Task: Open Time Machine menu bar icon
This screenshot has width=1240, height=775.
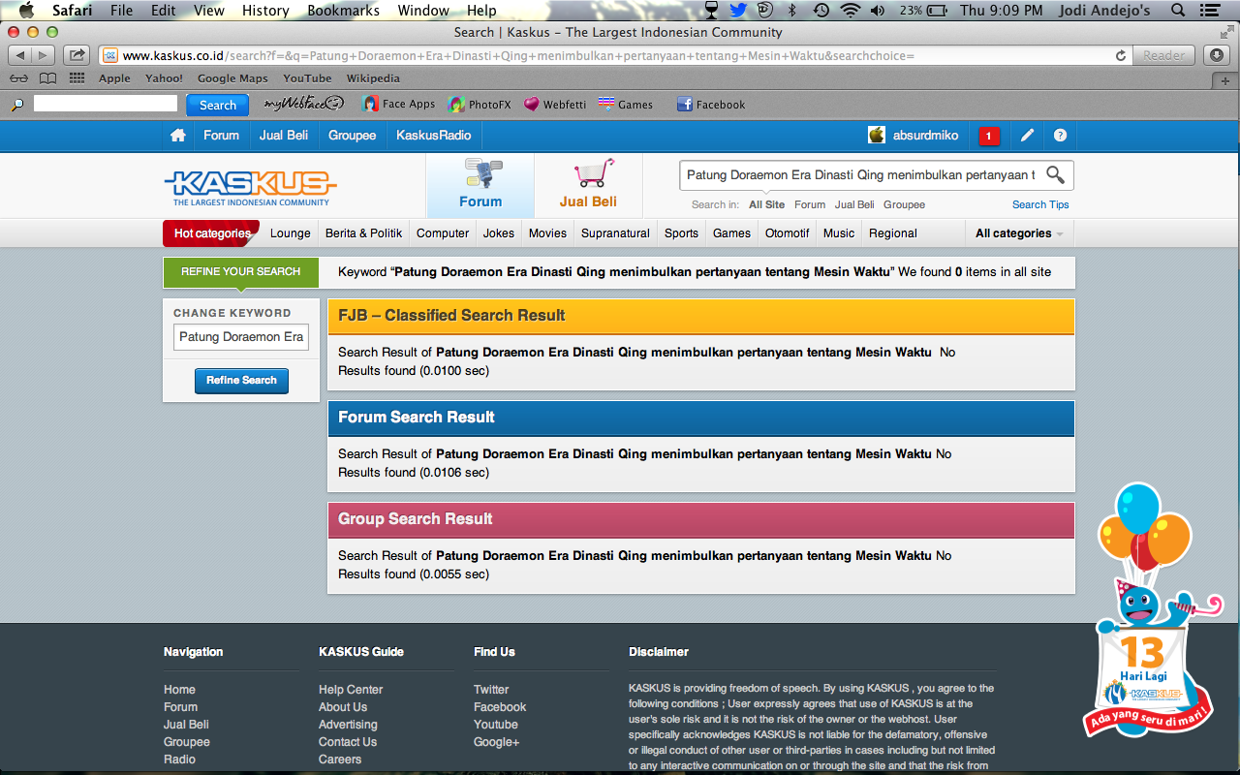Action: [821, 11]
